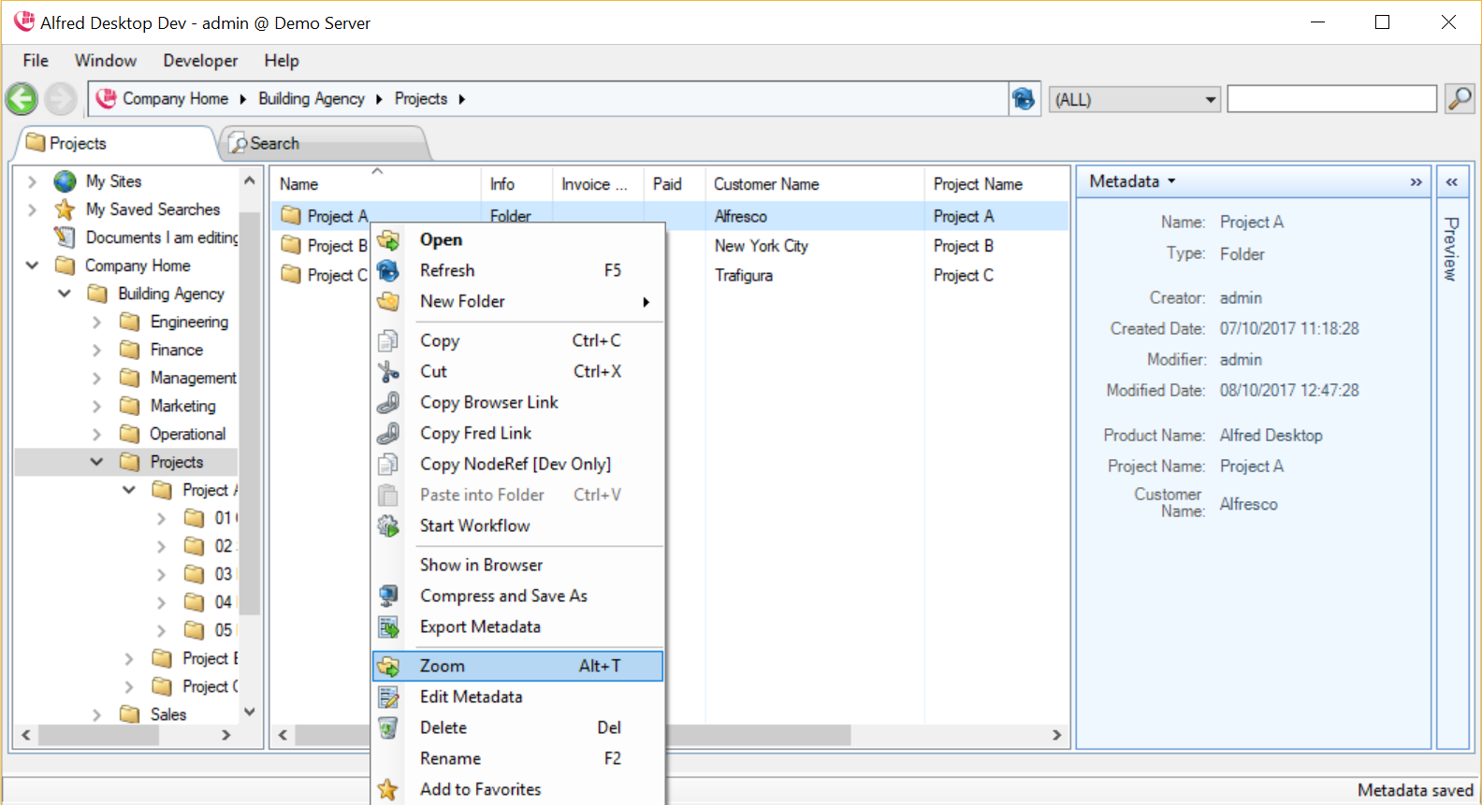This screenshot has height=805, width=1482.
Task: Collapse the Preview side panel
Action: 1452,182
